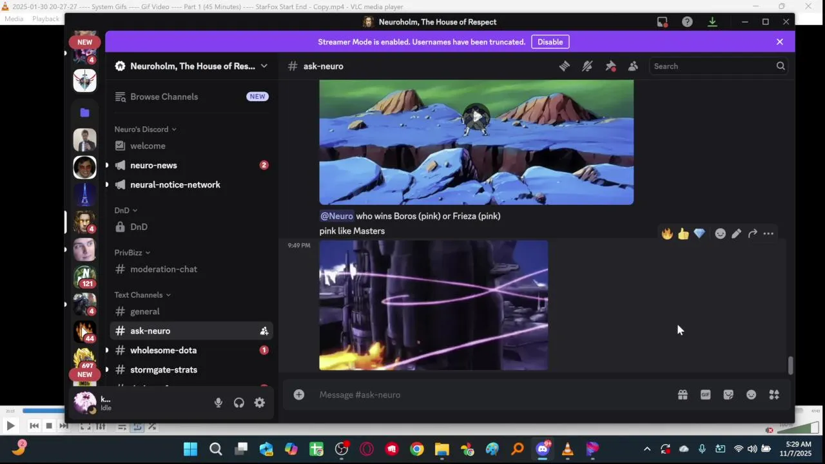Expand threads arrow beside wholesome-dota

click(x=107, y=350)
